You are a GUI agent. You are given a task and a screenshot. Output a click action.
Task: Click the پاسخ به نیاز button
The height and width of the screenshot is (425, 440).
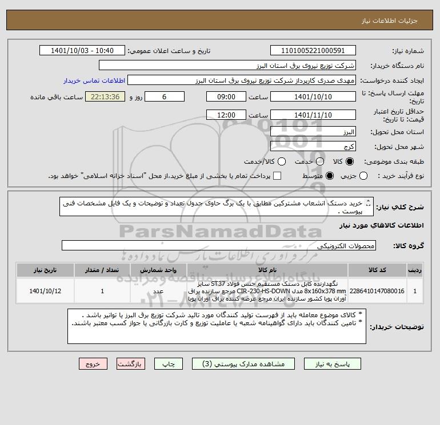point(332,363)
